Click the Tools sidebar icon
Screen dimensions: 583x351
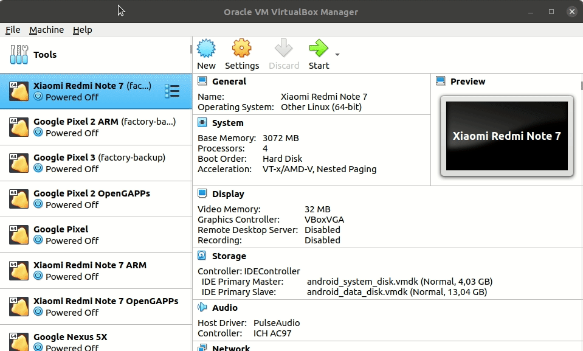click(18, 54)
